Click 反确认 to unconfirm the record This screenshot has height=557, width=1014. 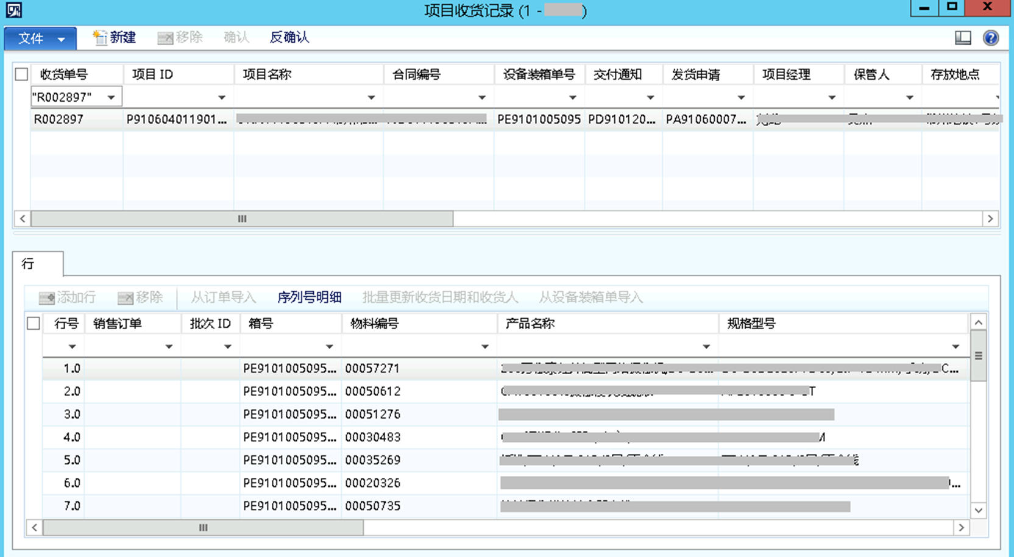289,38
